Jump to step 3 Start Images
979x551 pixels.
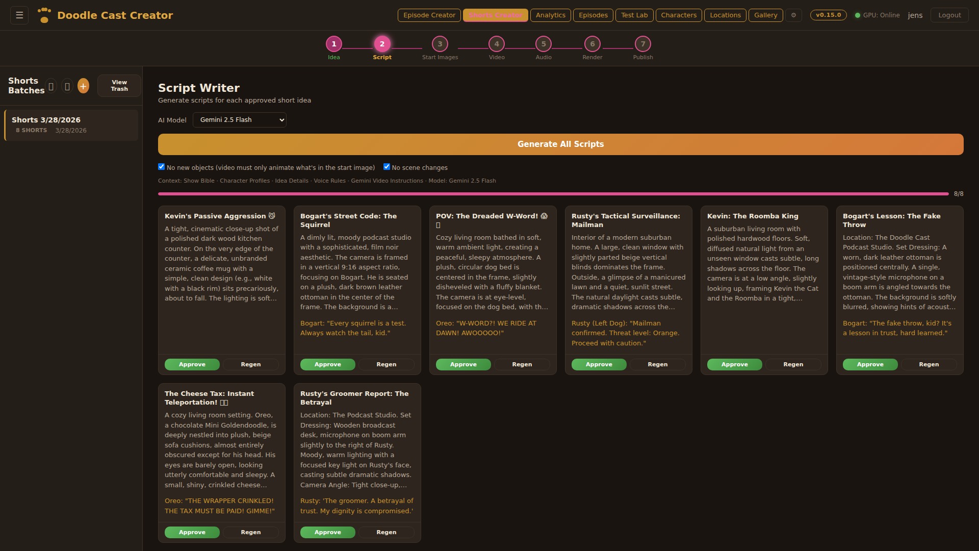coord(440,44)
